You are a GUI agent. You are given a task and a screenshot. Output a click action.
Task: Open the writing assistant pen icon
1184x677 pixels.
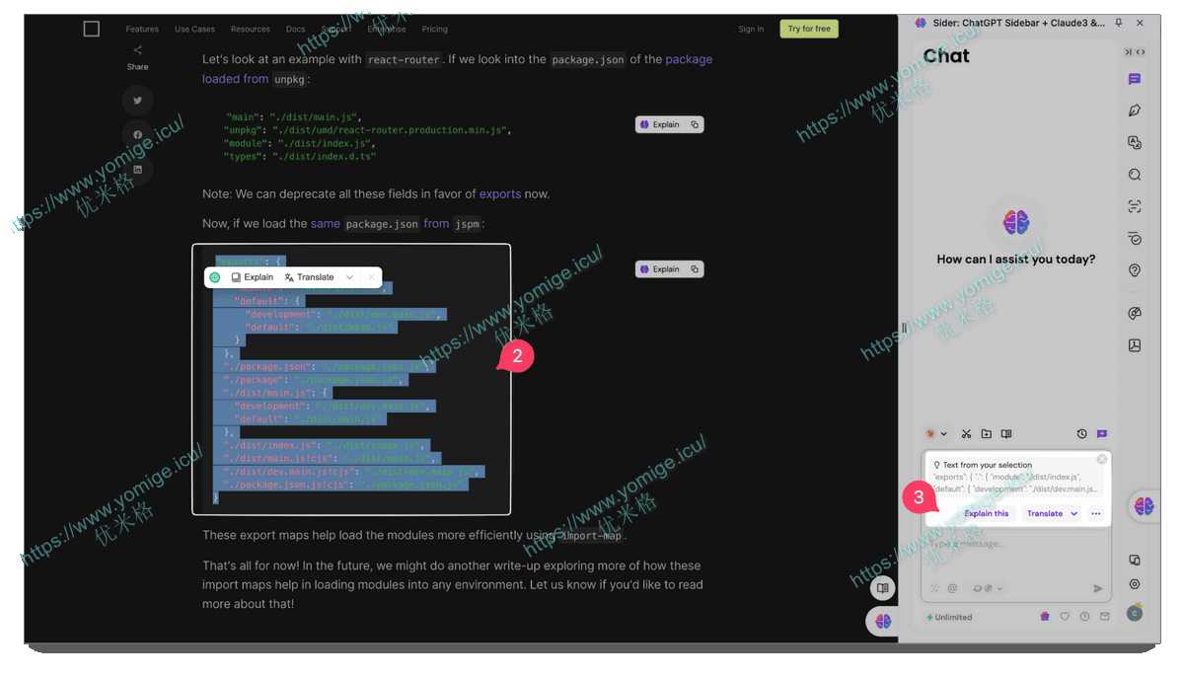tap(1134, 112)
